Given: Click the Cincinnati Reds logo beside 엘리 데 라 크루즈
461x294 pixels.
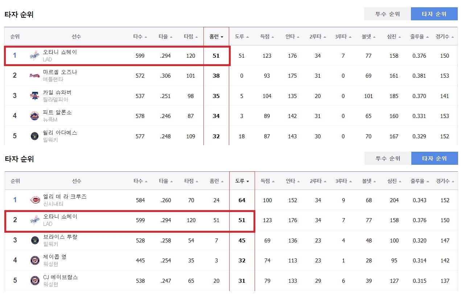Looking at the screenshot, I should [x=34, y=200].
